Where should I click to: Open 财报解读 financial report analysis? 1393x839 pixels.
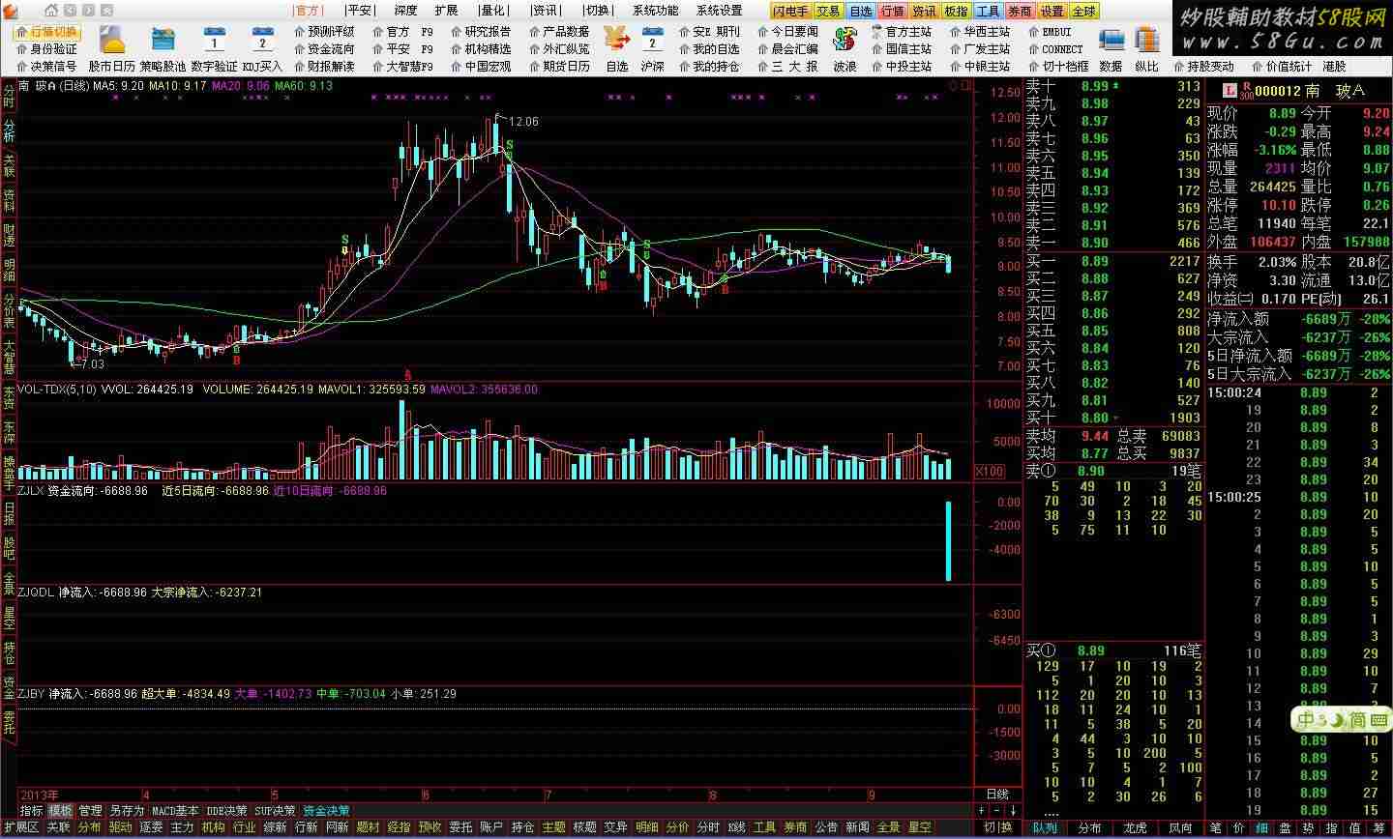324,67
